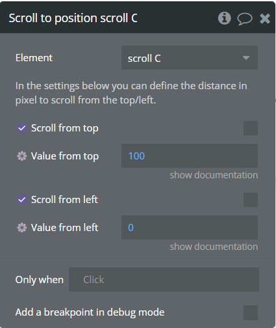Screen dimensions: 276x328
Task: Open the info icon in the header
Action: [224, 18]
